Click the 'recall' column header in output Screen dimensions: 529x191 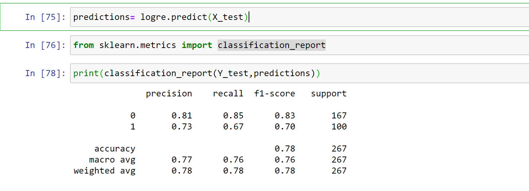228,94
